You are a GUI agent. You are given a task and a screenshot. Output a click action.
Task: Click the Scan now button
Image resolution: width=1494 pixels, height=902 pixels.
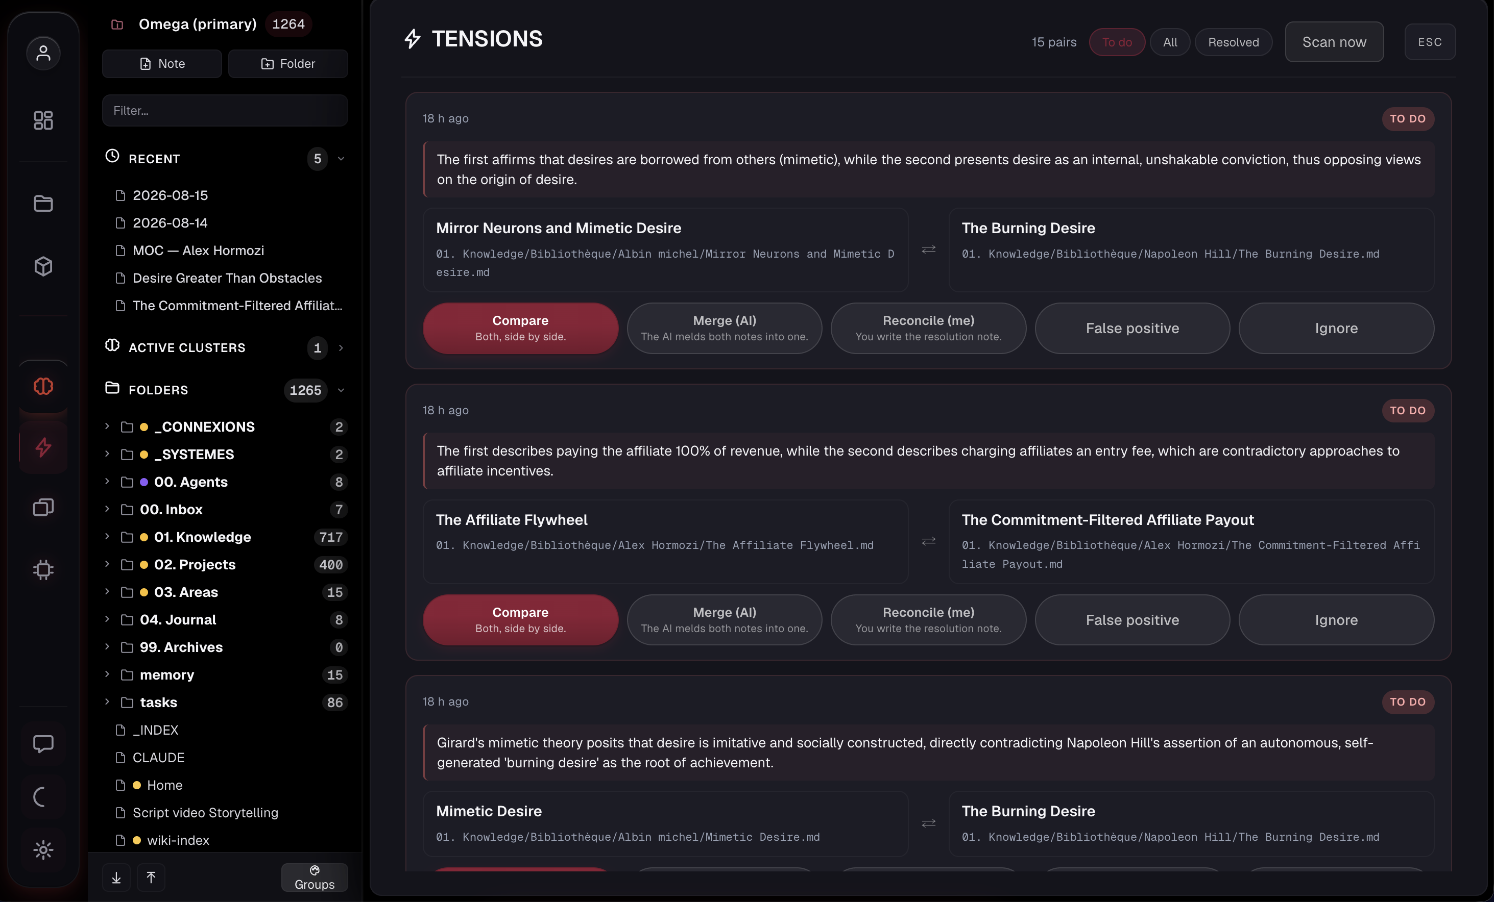click(1334, 42)
